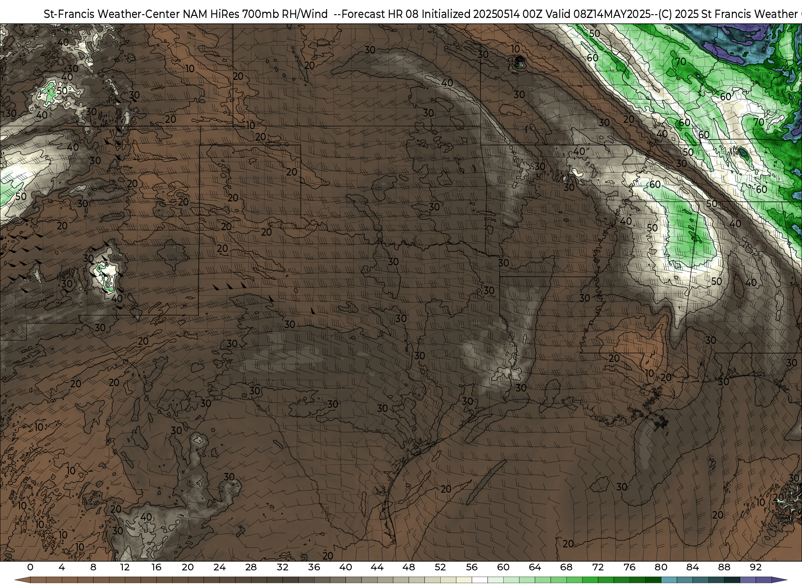802x585 pixels.
Task: Click the map title text at top
Action: pyautogui.click(x=423, y=14)
